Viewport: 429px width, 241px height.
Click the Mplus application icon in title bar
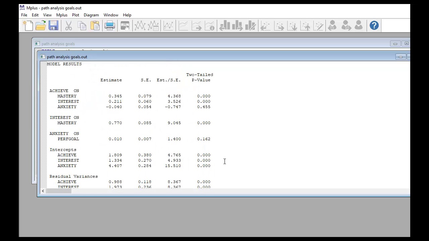click(22, 8)
